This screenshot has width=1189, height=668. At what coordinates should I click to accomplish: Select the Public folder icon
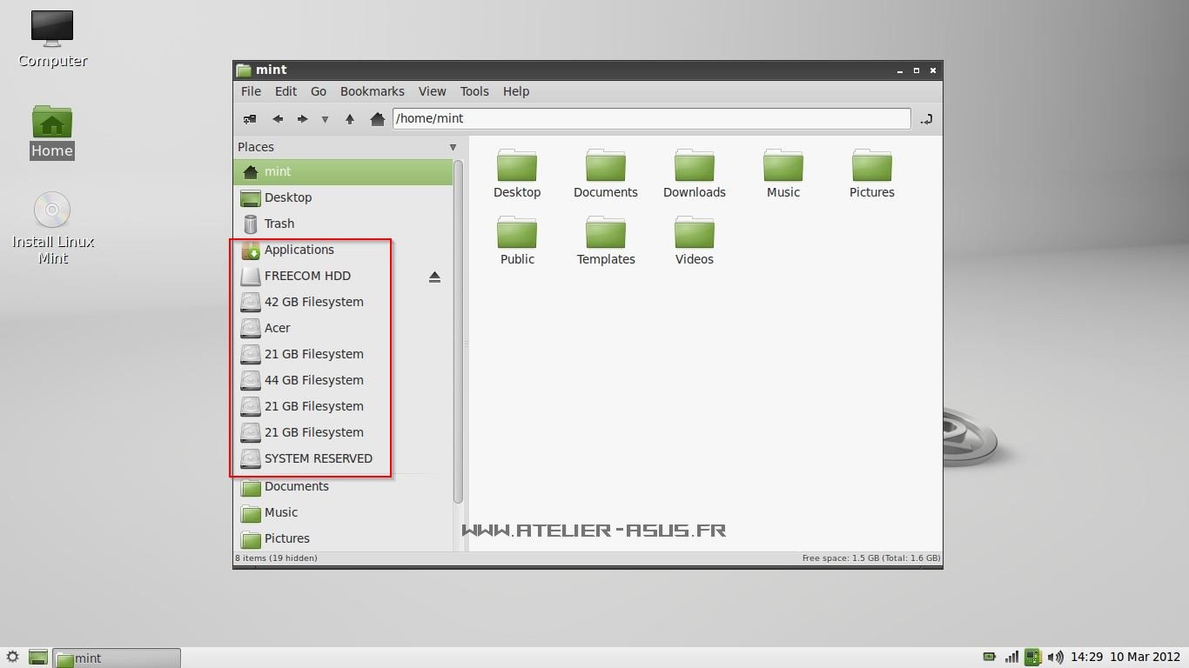tap(517, 241)
